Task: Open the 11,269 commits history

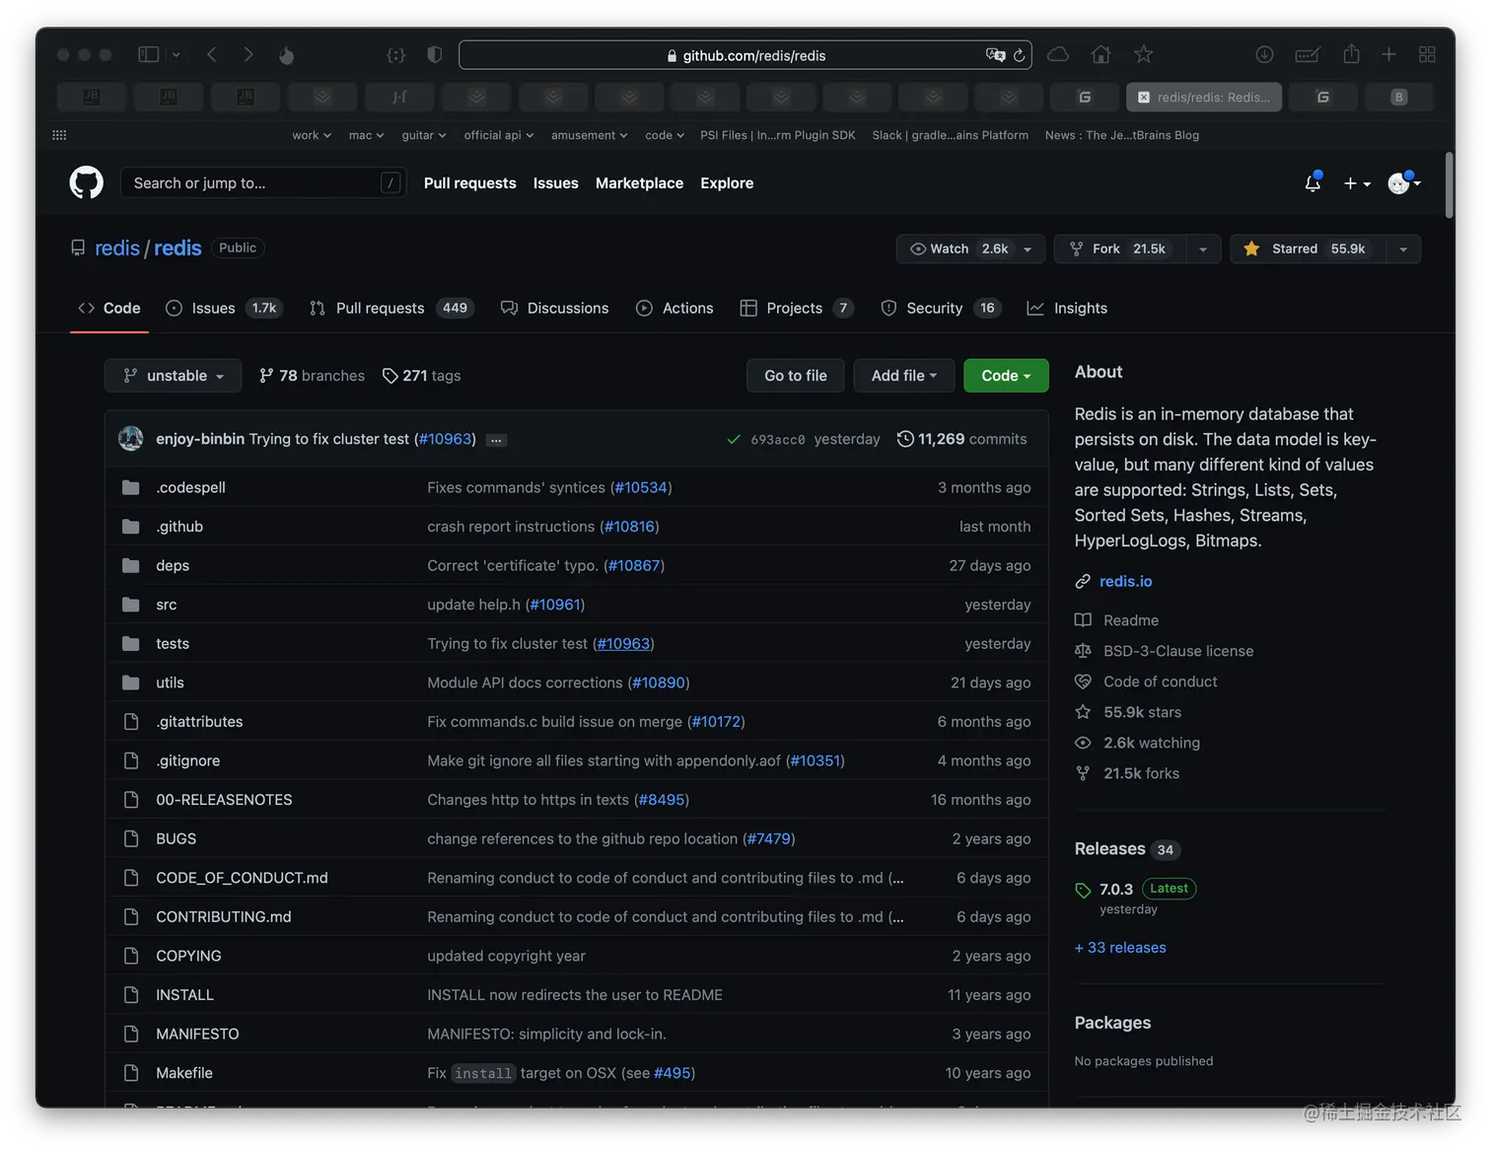Action: [962, 439]
